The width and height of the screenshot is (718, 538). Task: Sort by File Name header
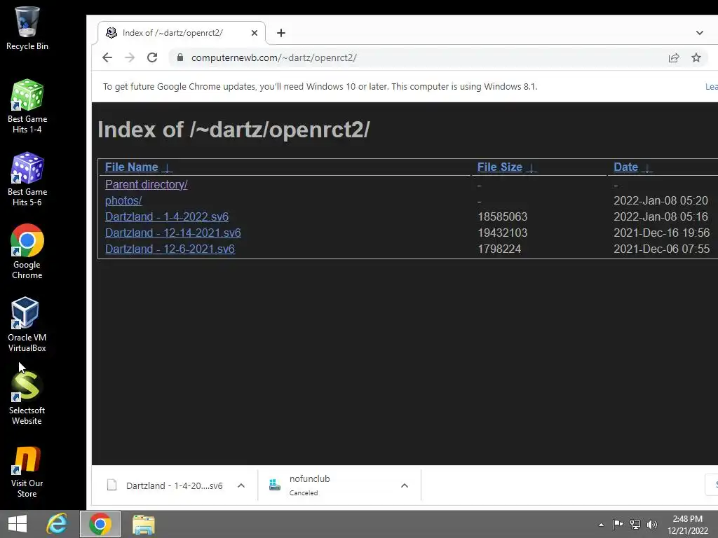point(131,167)
